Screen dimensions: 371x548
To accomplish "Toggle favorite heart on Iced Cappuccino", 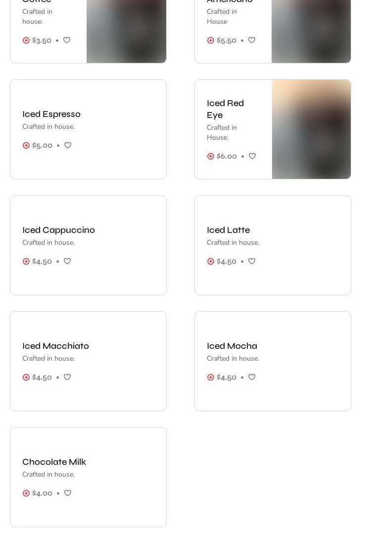I will 67,261.
